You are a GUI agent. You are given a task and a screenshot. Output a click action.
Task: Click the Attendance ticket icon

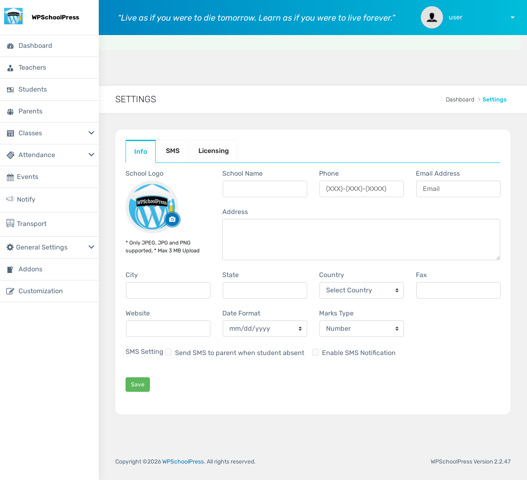click(10, 155)
